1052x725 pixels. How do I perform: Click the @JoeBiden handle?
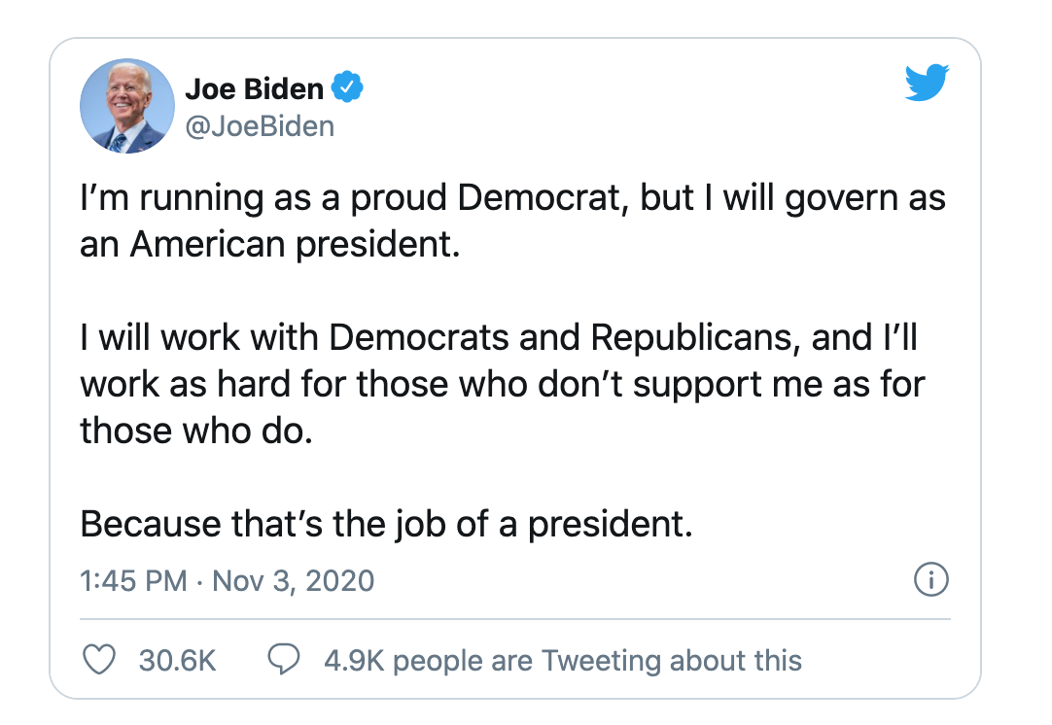pyautogui.click(x=260, y=124)
